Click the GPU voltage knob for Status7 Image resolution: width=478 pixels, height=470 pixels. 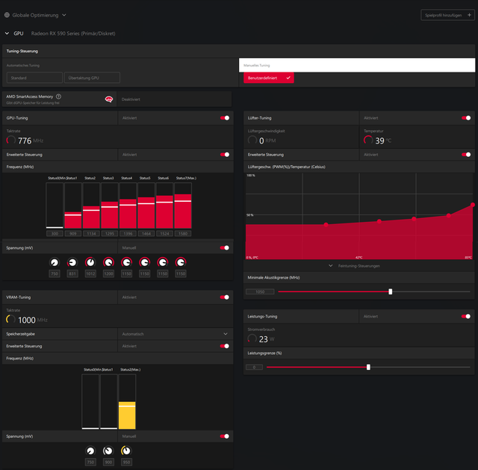click(x=181, y=262)
